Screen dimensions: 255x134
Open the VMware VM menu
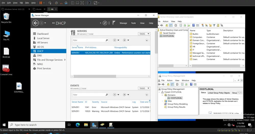point(21,3)
